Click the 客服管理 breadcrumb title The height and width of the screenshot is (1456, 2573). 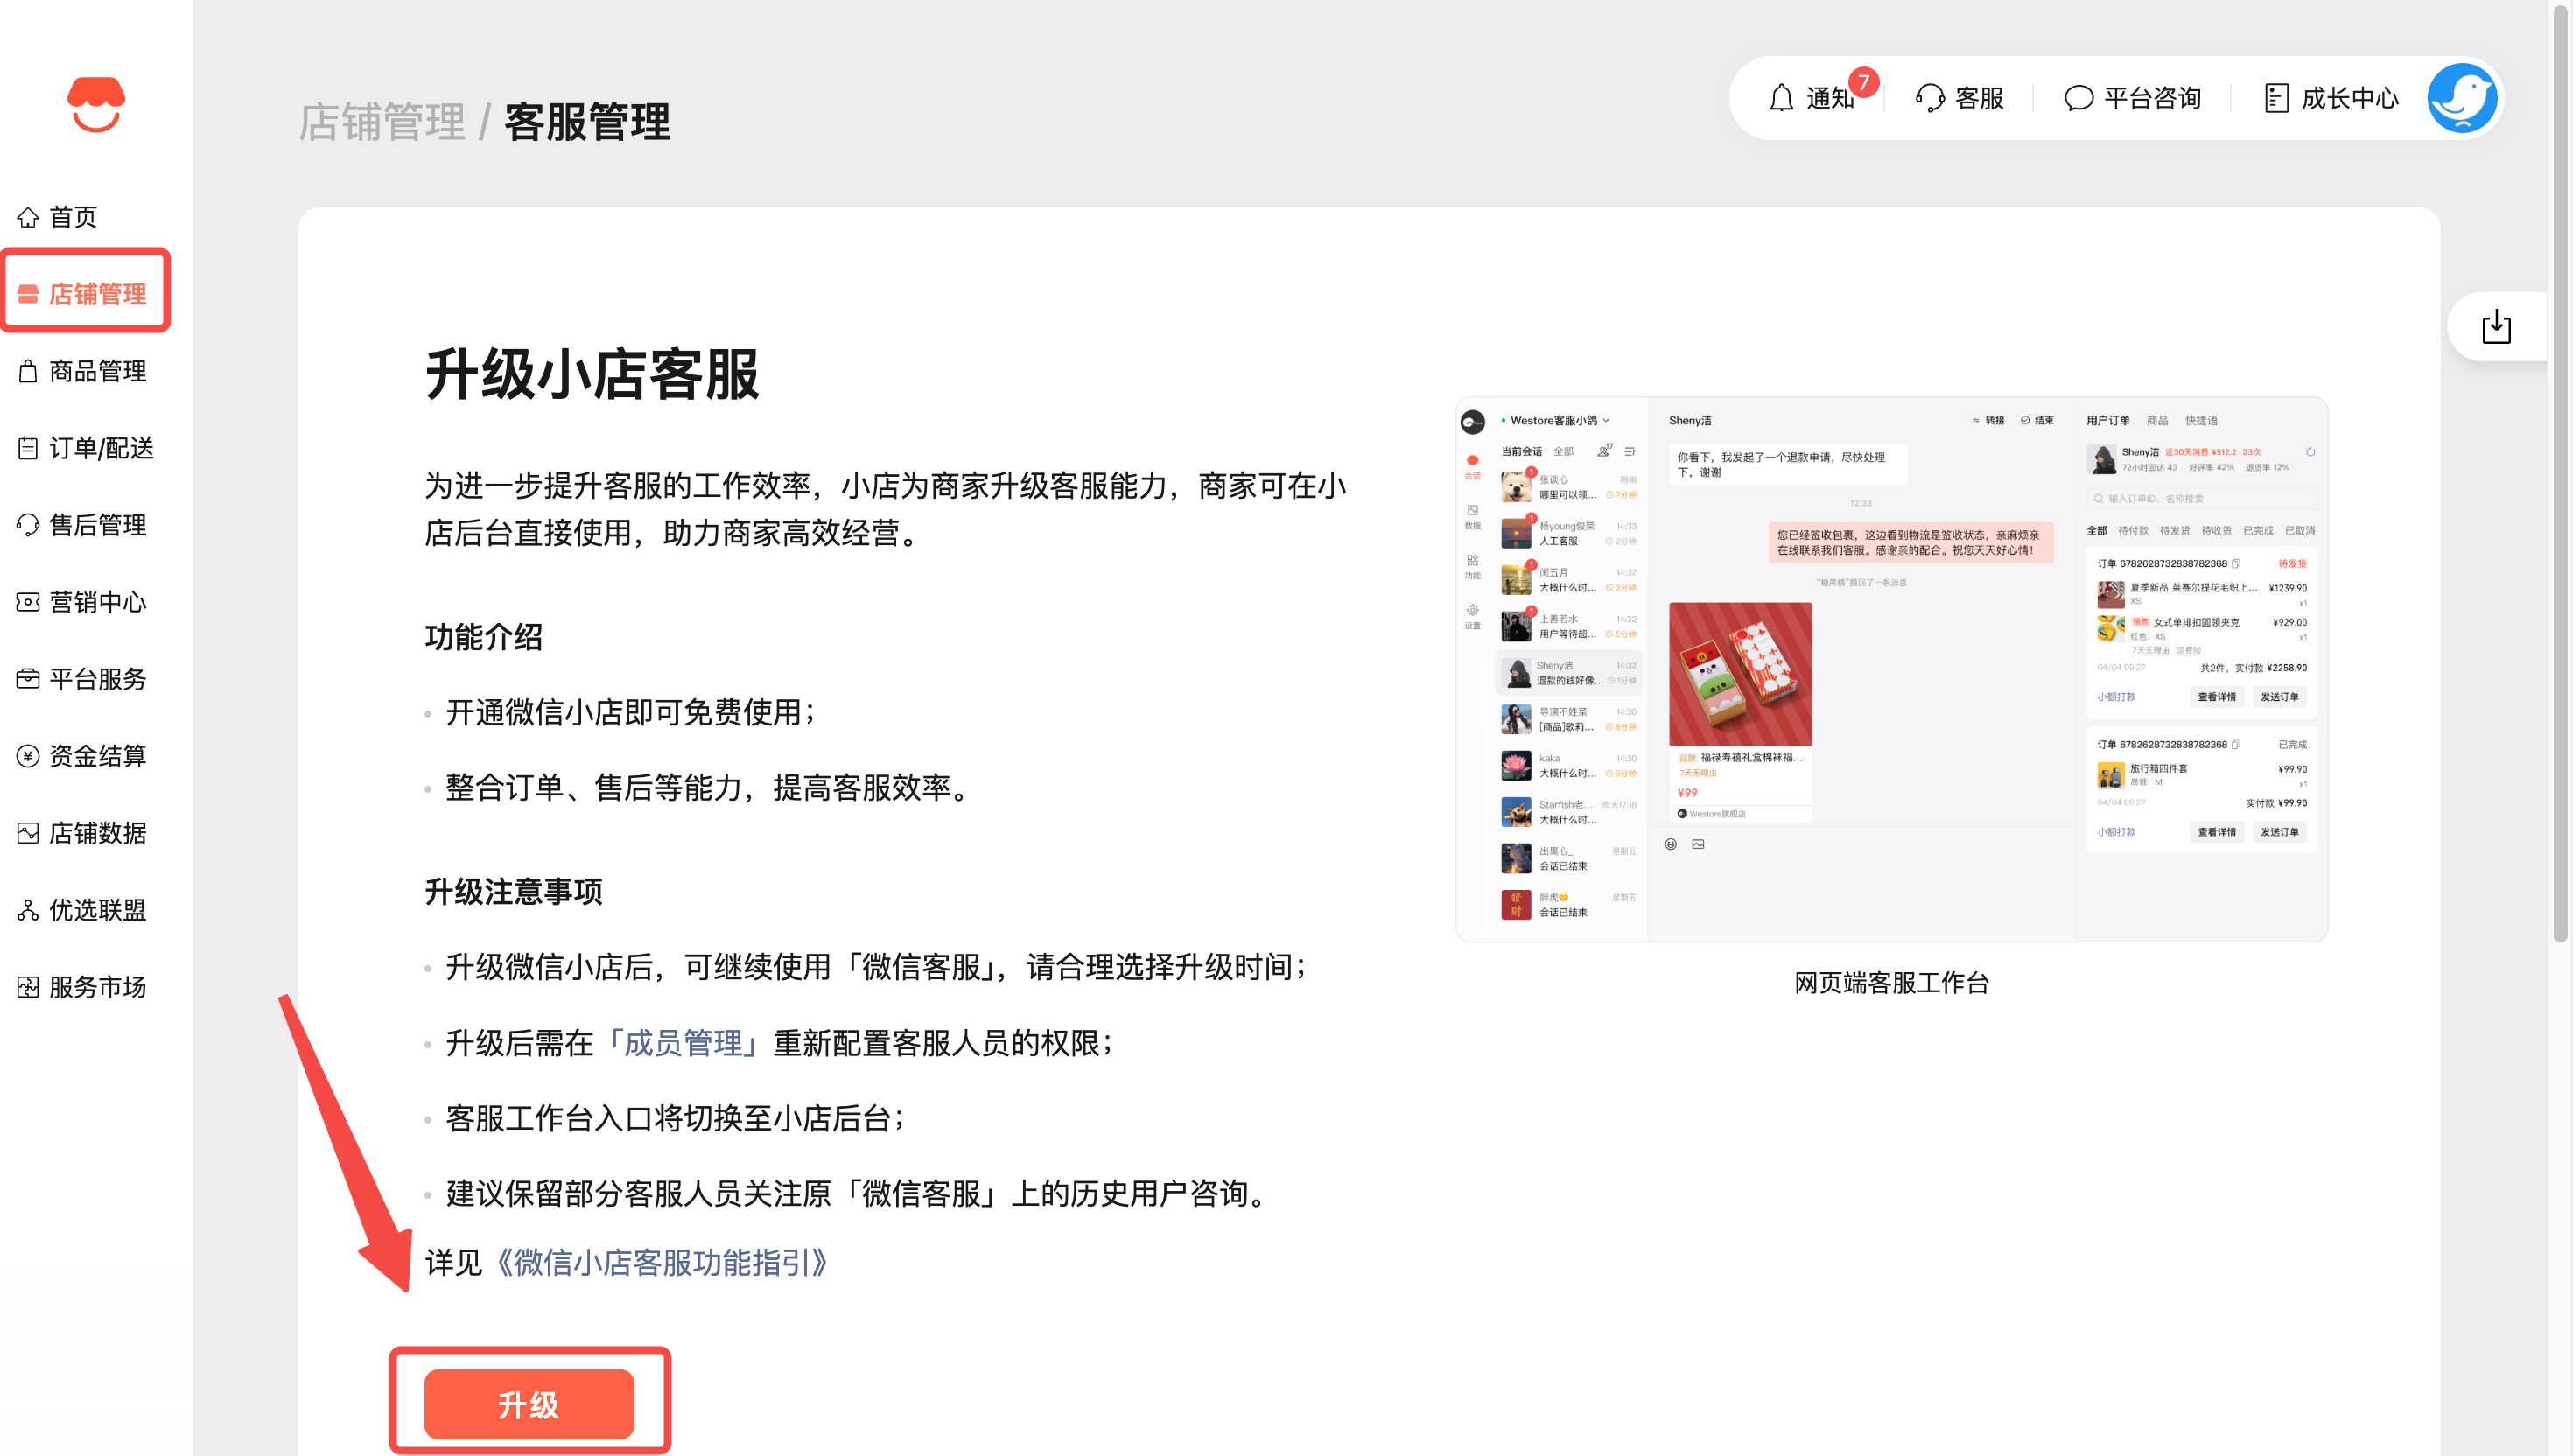(x=587, y=122)
